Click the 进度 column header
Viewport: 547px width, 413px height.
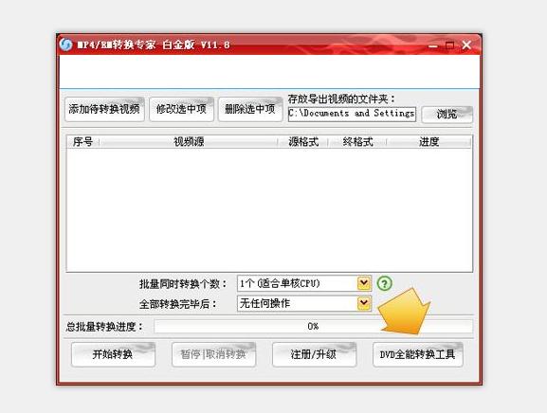click(428, 142)
